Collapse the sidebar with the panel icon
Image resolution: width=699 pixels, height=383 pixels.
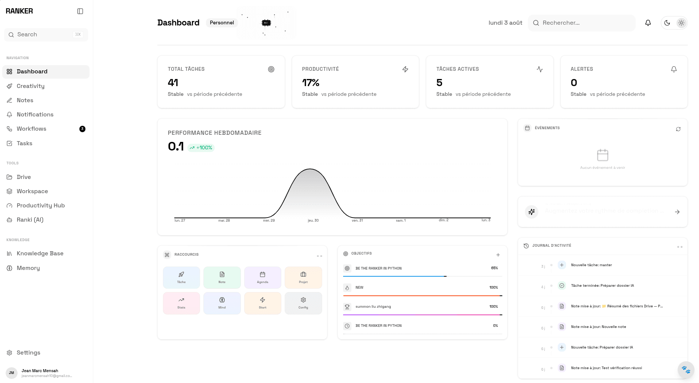80,11
